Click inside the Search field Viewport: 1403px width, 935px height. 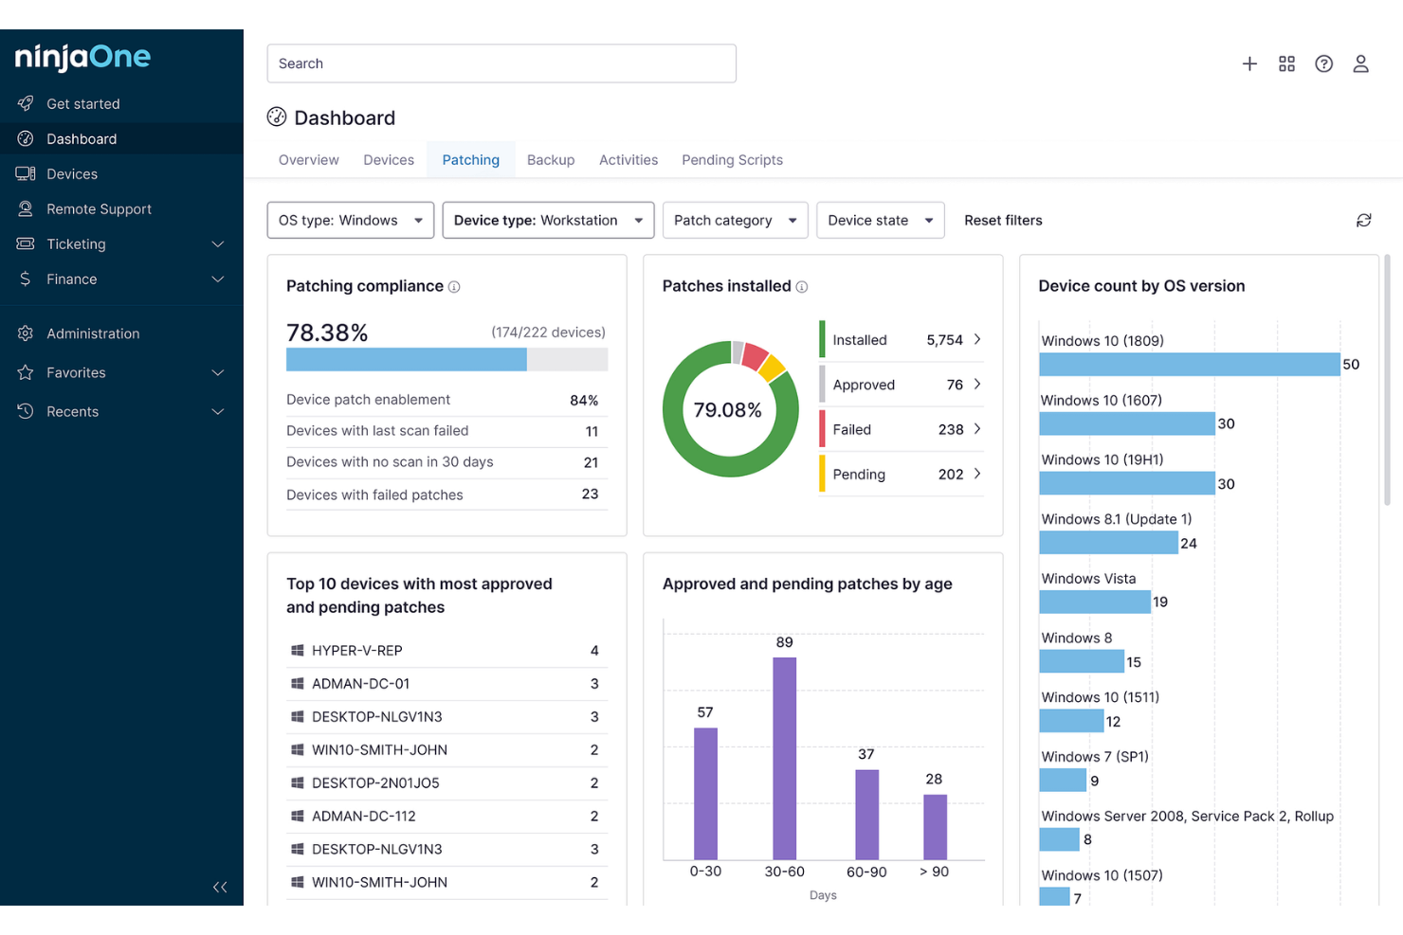pyautogui.click(x=501, y=63)
